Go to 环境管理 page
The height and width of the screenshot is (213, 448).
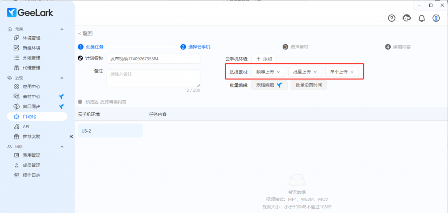pos(31,38)
